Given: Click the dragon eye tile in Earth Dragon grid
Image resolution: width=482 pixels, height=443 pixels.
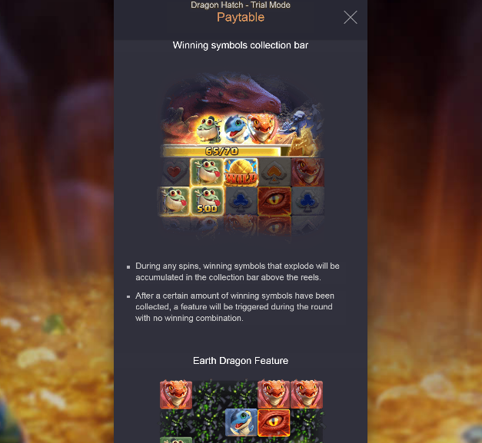Looking at the screenshot, I should (274, 422).
